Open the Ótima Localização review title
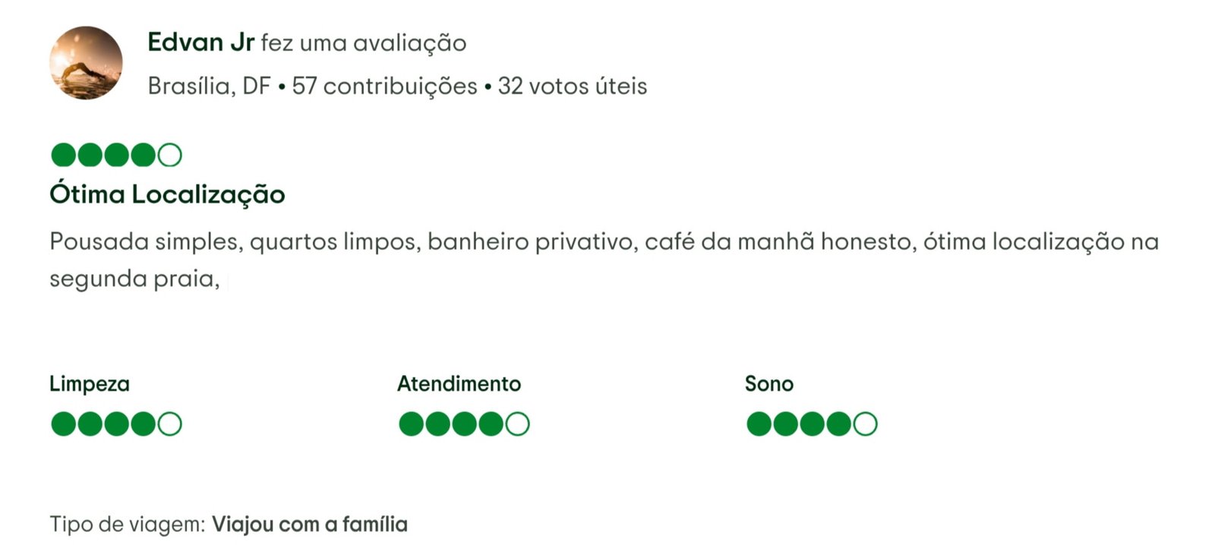Viewport: 1215px width, 545px height. coord(167,194)
